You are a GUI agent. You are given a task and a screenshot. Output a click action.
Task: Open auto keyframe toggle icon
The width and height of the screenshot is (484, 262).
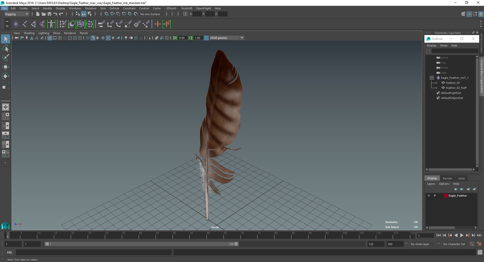(472, 244)
